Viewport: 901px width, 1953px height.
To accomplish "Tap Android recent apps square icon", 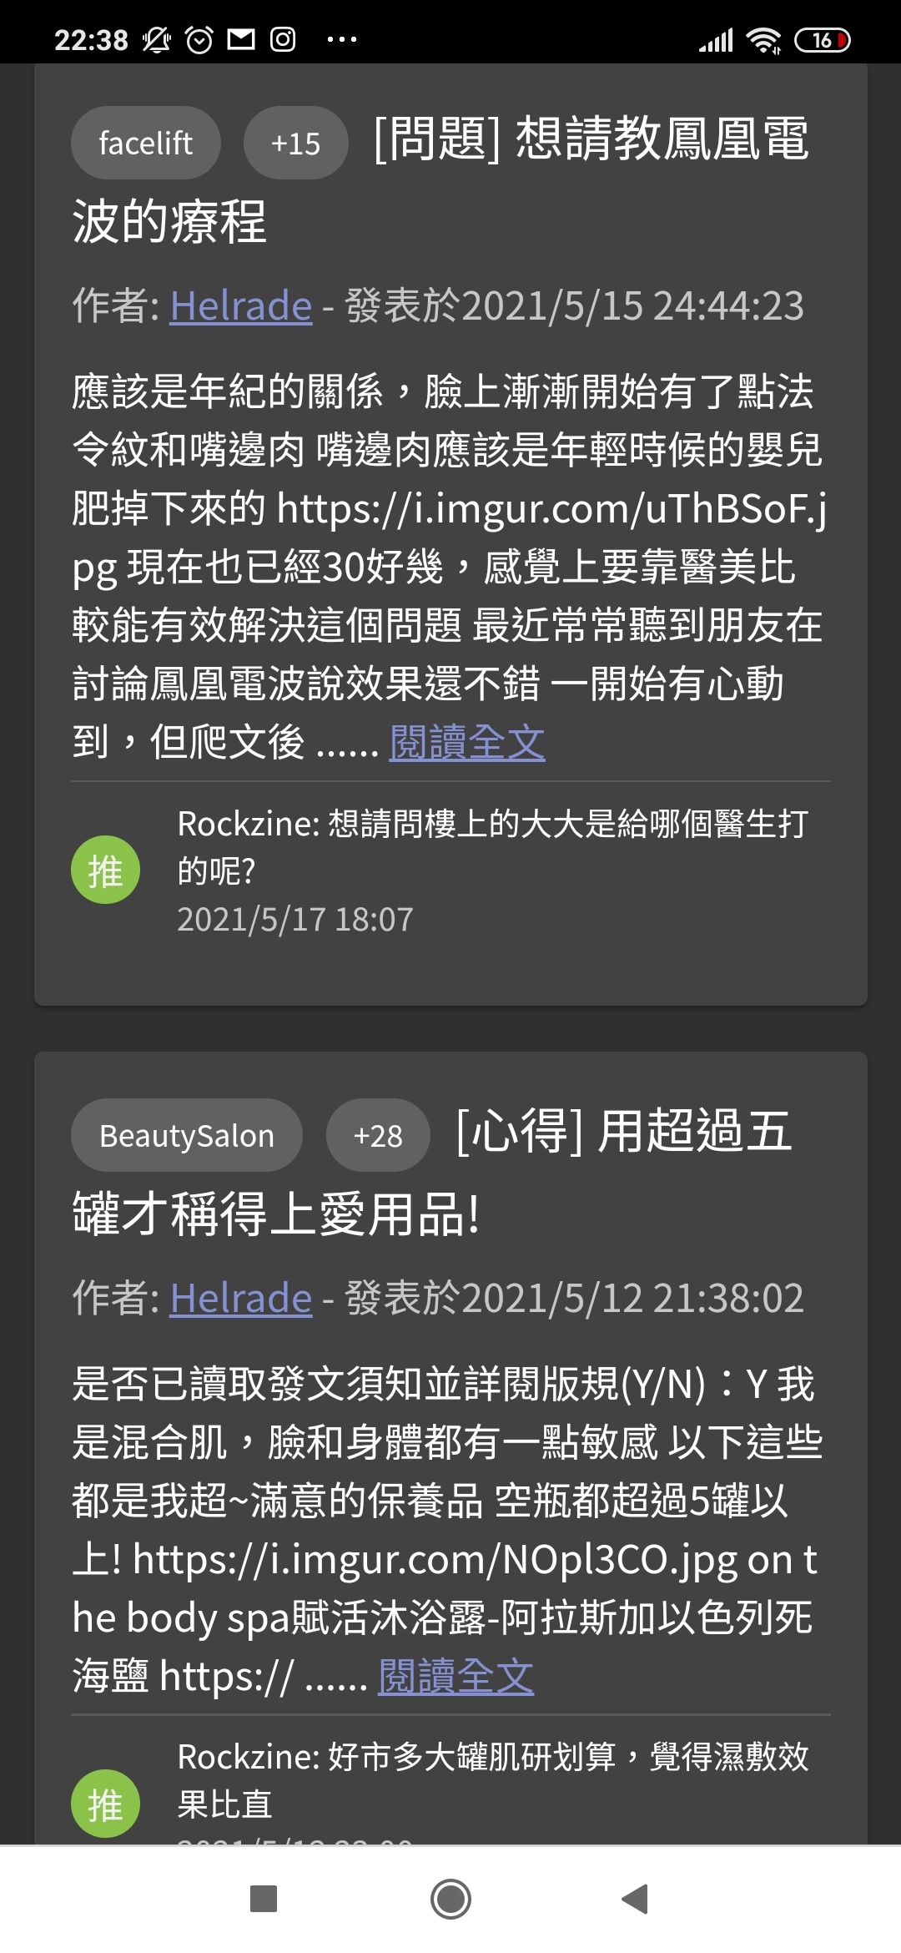I will coord(264,1899).
